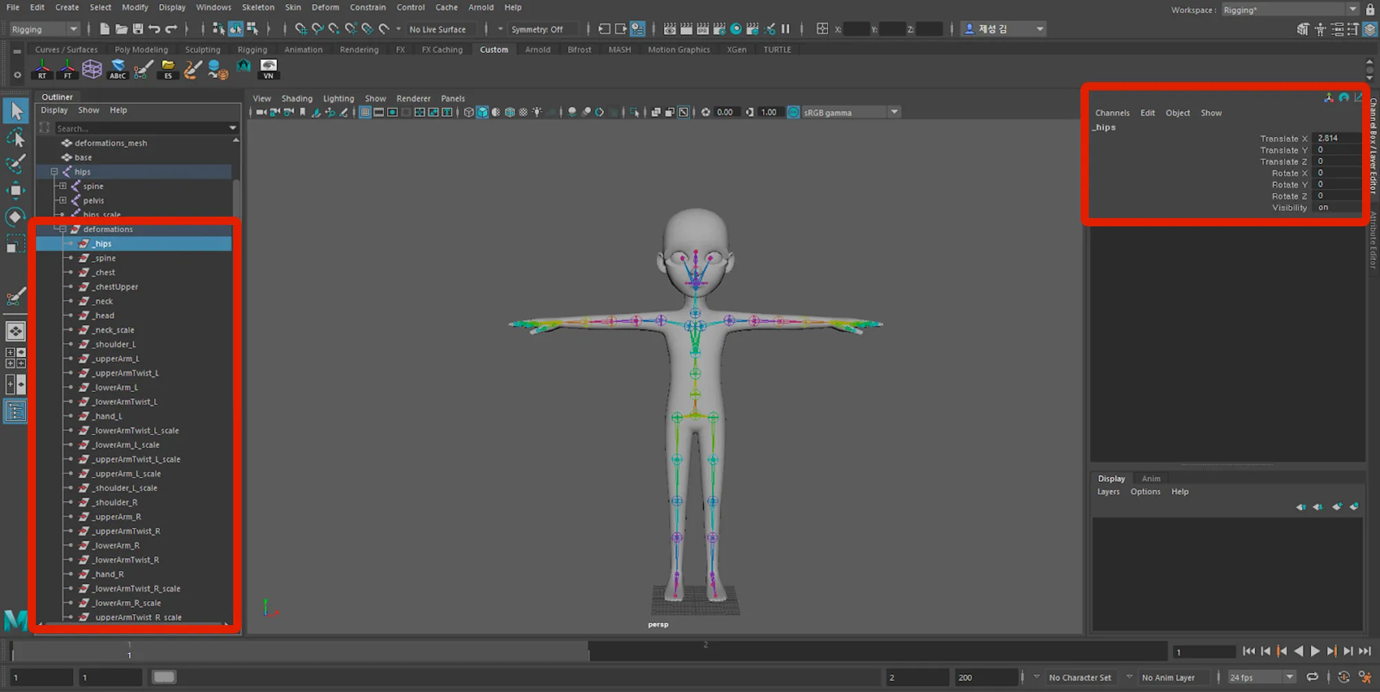Activate the Scale tool in toolbox
Image resolution: width=1380 pixels, height=692 pixels.
tap(15, 244)
